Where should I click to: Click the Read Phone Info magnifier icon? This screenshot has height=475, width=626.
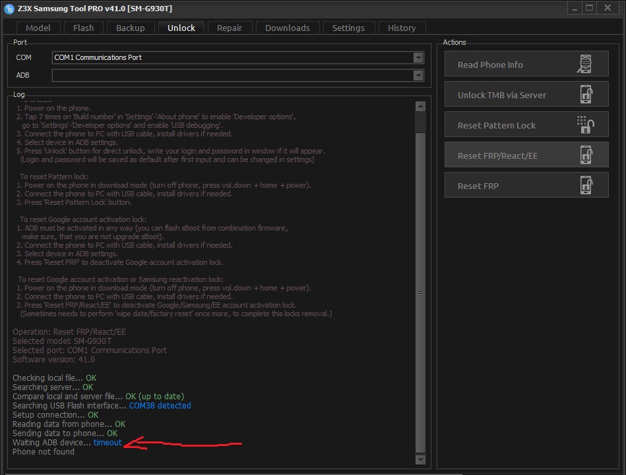click(584, 64)
